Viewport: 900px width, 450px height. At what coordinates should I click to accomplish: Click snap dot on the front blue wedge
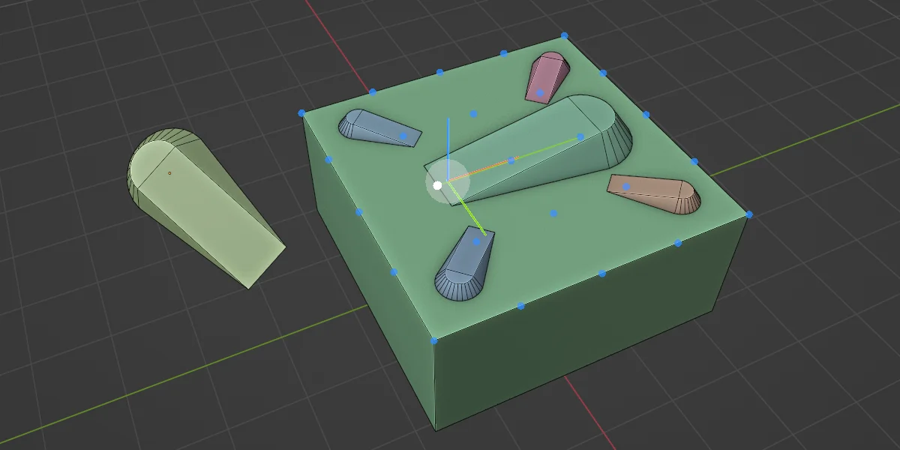[x=475, y=241]
